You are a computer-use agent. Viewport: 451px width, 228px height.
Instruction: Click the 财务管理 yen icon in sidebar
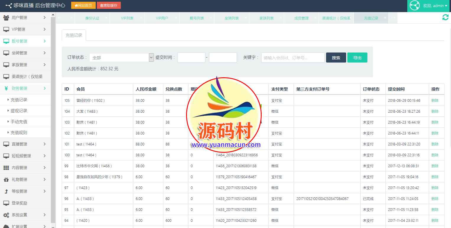[x=6, y=88]
